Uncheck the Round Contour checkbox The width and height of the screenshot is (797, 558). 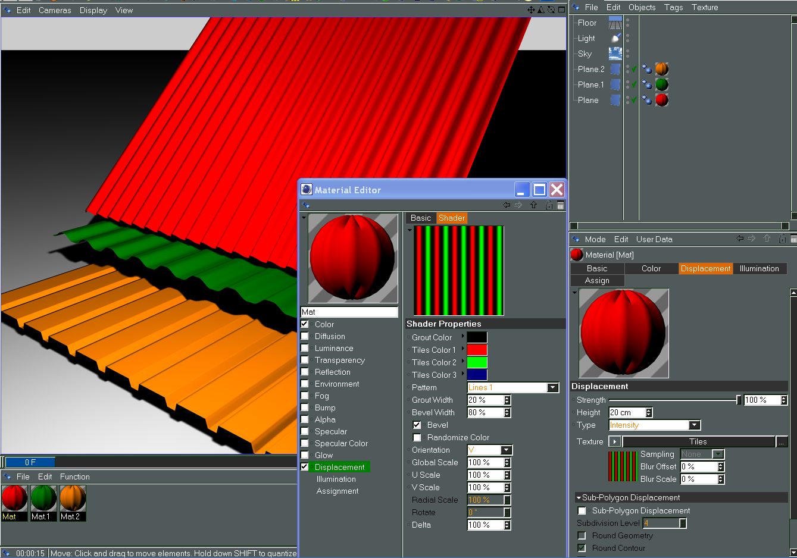pos(582,548)
